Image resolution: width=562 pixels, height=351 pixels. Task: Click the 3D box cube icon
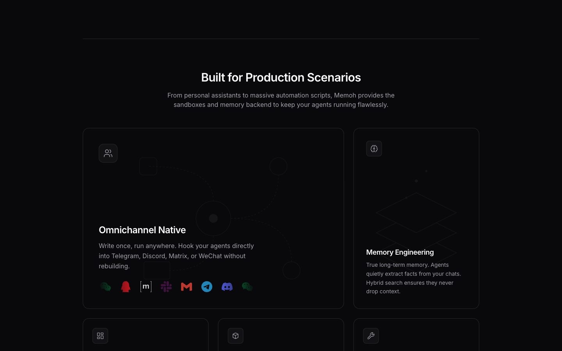236,336
